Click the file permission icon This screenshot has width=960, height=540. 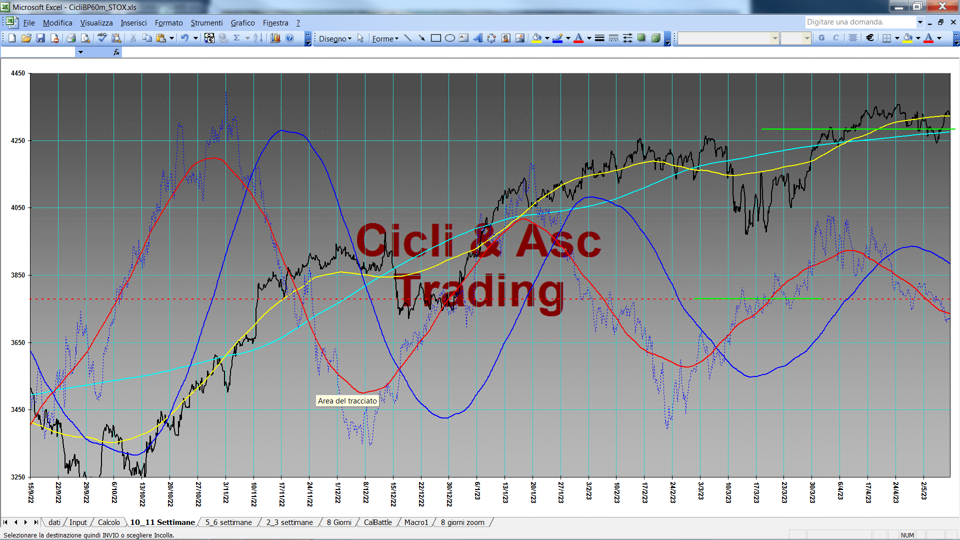tap(54, 38)
